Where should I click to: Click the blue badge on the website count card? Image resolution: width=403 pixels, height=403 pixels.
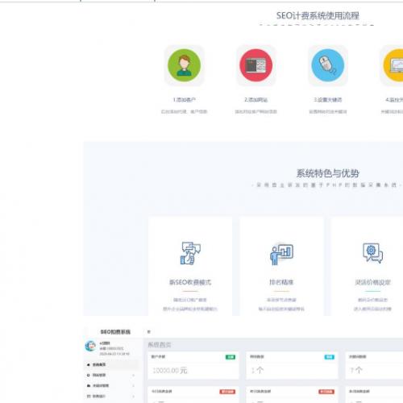(330, 357)
